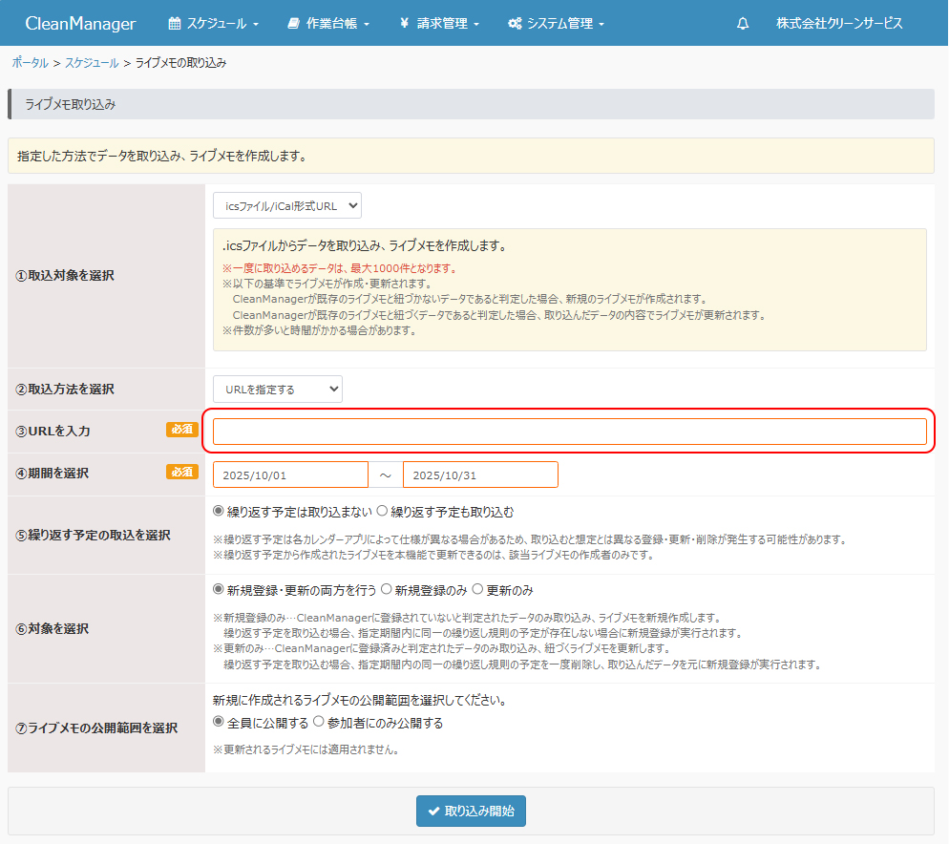This screenshot has height=844, width=949.
Task: Click the book icon beside 作業台帳
Action: click(x=293, y=24)
